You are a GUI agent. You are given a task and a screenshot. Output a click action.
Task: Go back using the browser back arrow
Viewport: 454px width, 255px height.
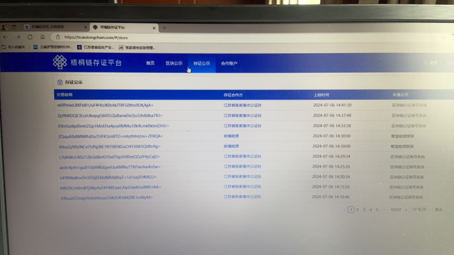pos(5,37)
